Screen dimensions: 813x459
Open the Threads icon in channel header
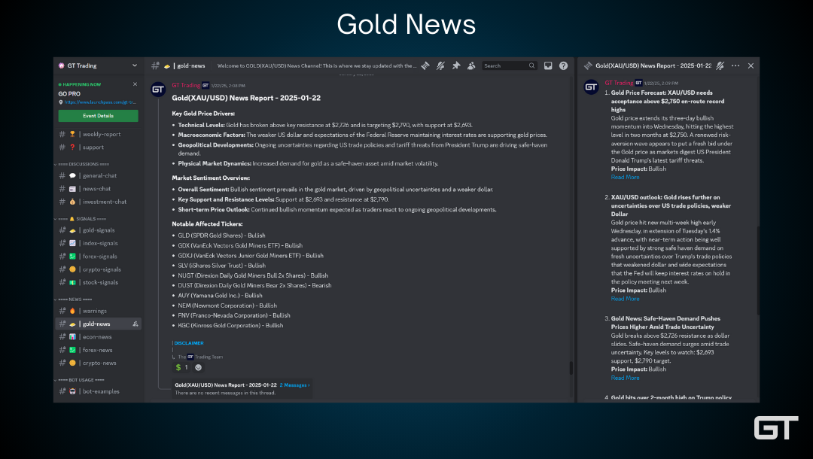coord(425,65)
